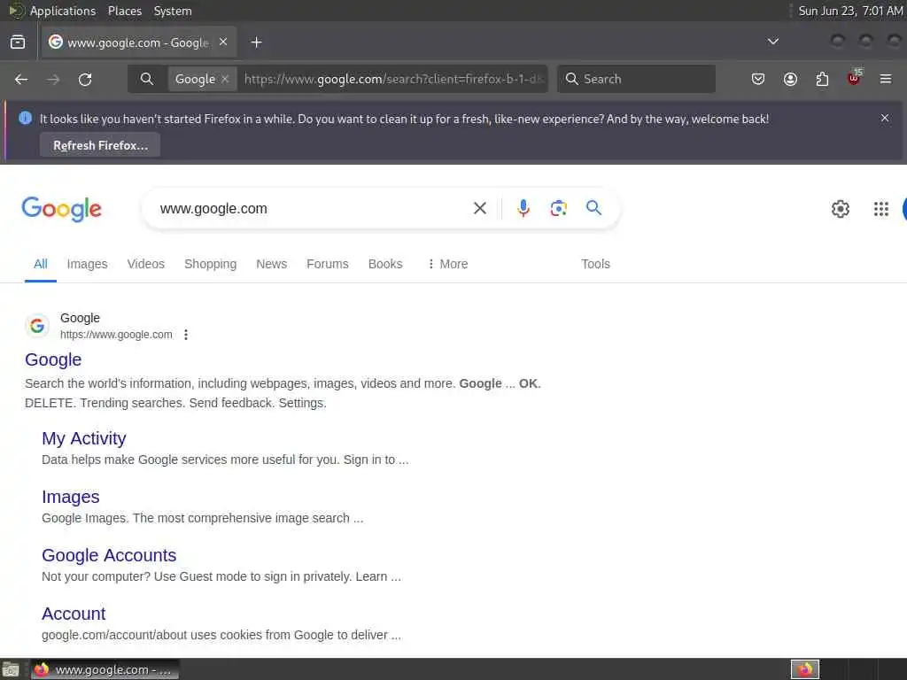Open the Google apps grid

881,209
